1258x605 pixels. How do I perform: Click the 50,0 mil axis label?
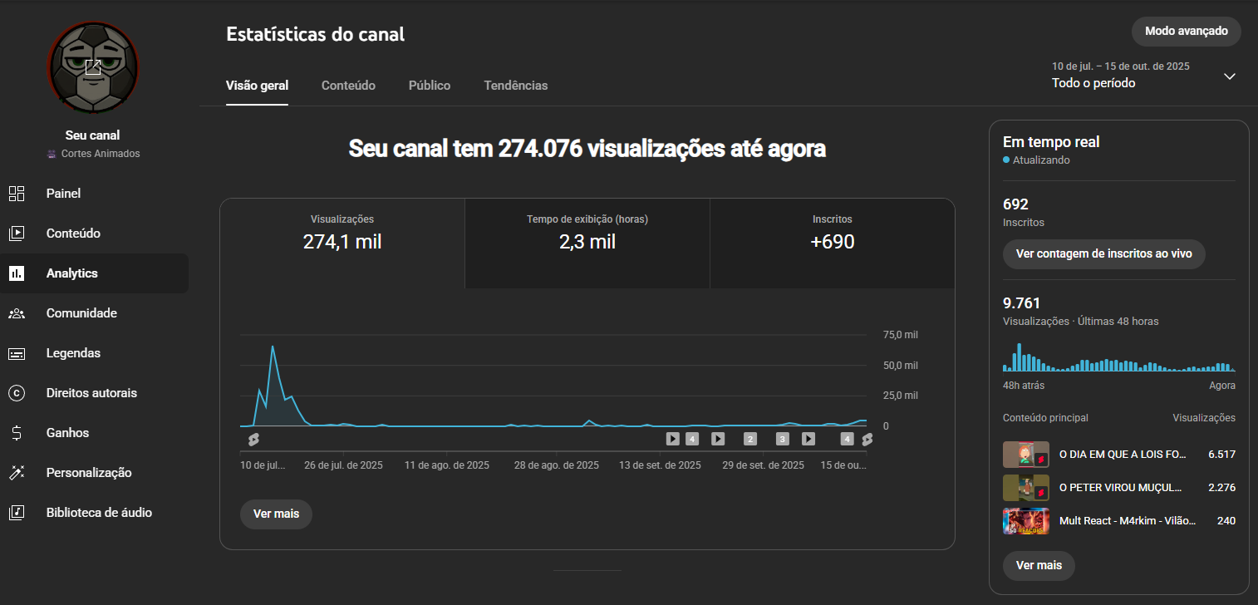(900, 366)
